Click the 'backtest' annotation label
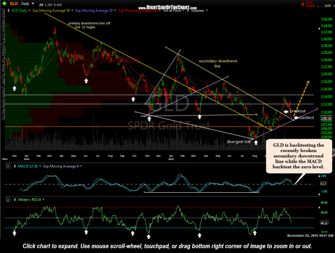The width and height of the screenshot is (335, 253). [x=307, y=118]
